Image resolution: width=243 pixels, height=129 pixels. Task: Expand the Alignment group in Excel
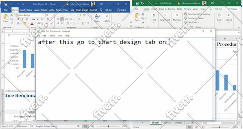tap(165, 18)
